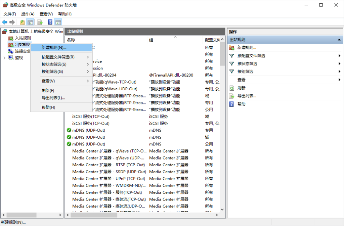Collapse the 出站规则 section with its chevron
The image size is (344, 226).
[x=339, y=39]
